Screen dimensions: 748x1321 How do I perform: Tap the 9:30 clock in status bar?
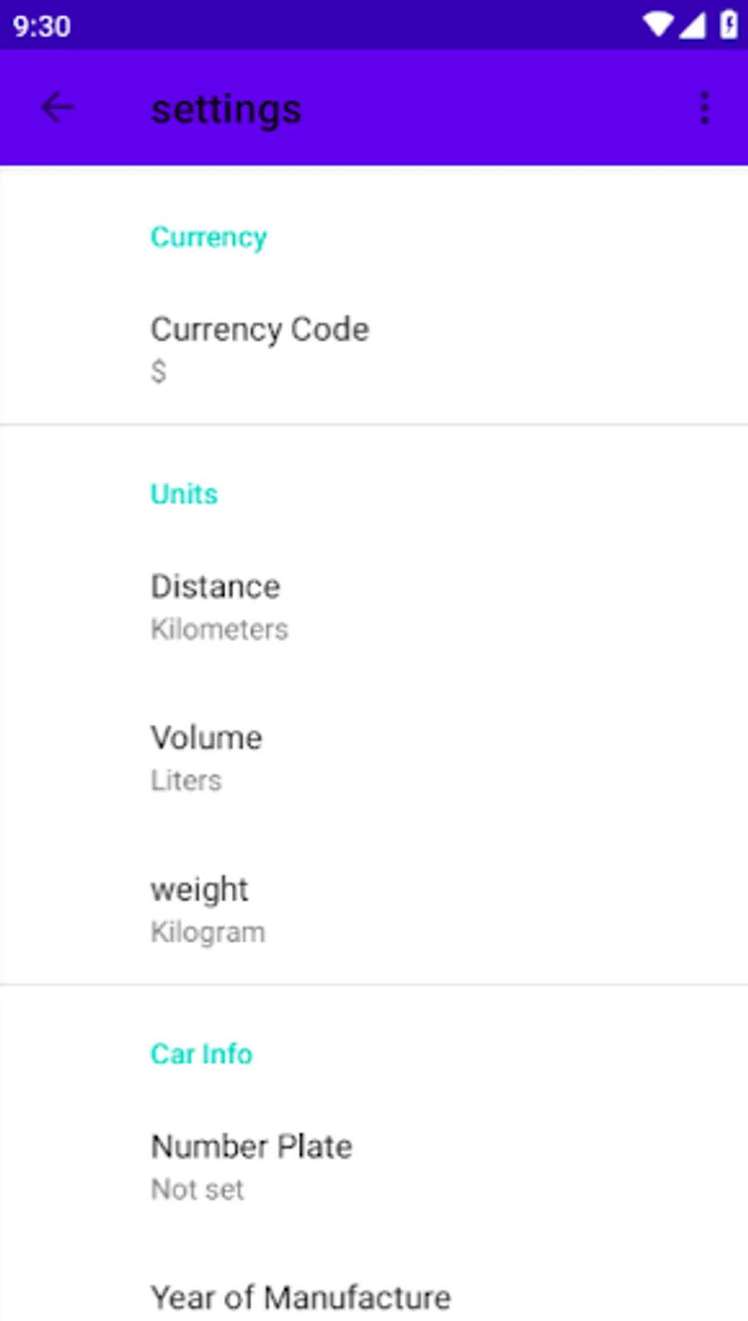click(42, 27)
